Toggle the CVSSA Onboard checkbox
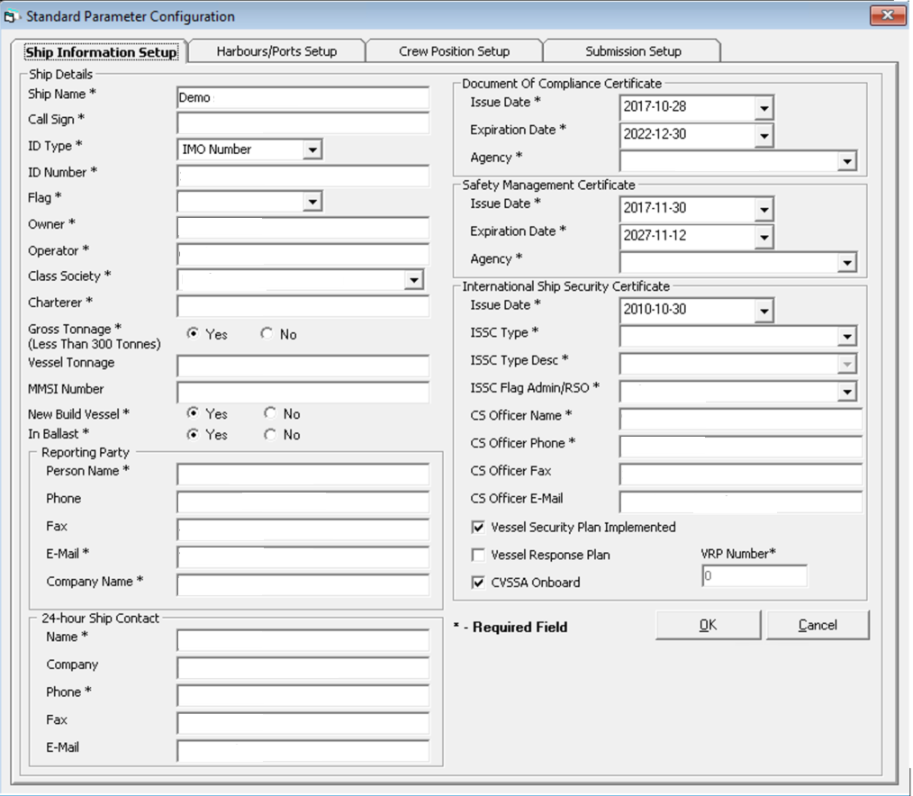913x796 pixels. tap(478, 583)
